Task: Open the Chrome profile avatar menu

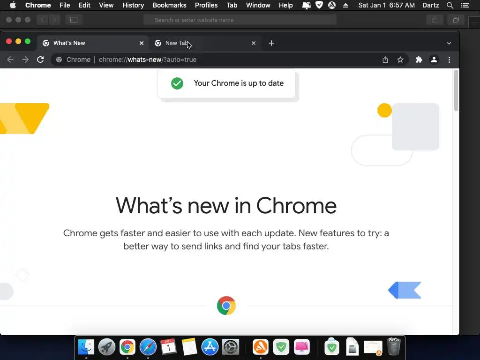Action: [434, 60]
